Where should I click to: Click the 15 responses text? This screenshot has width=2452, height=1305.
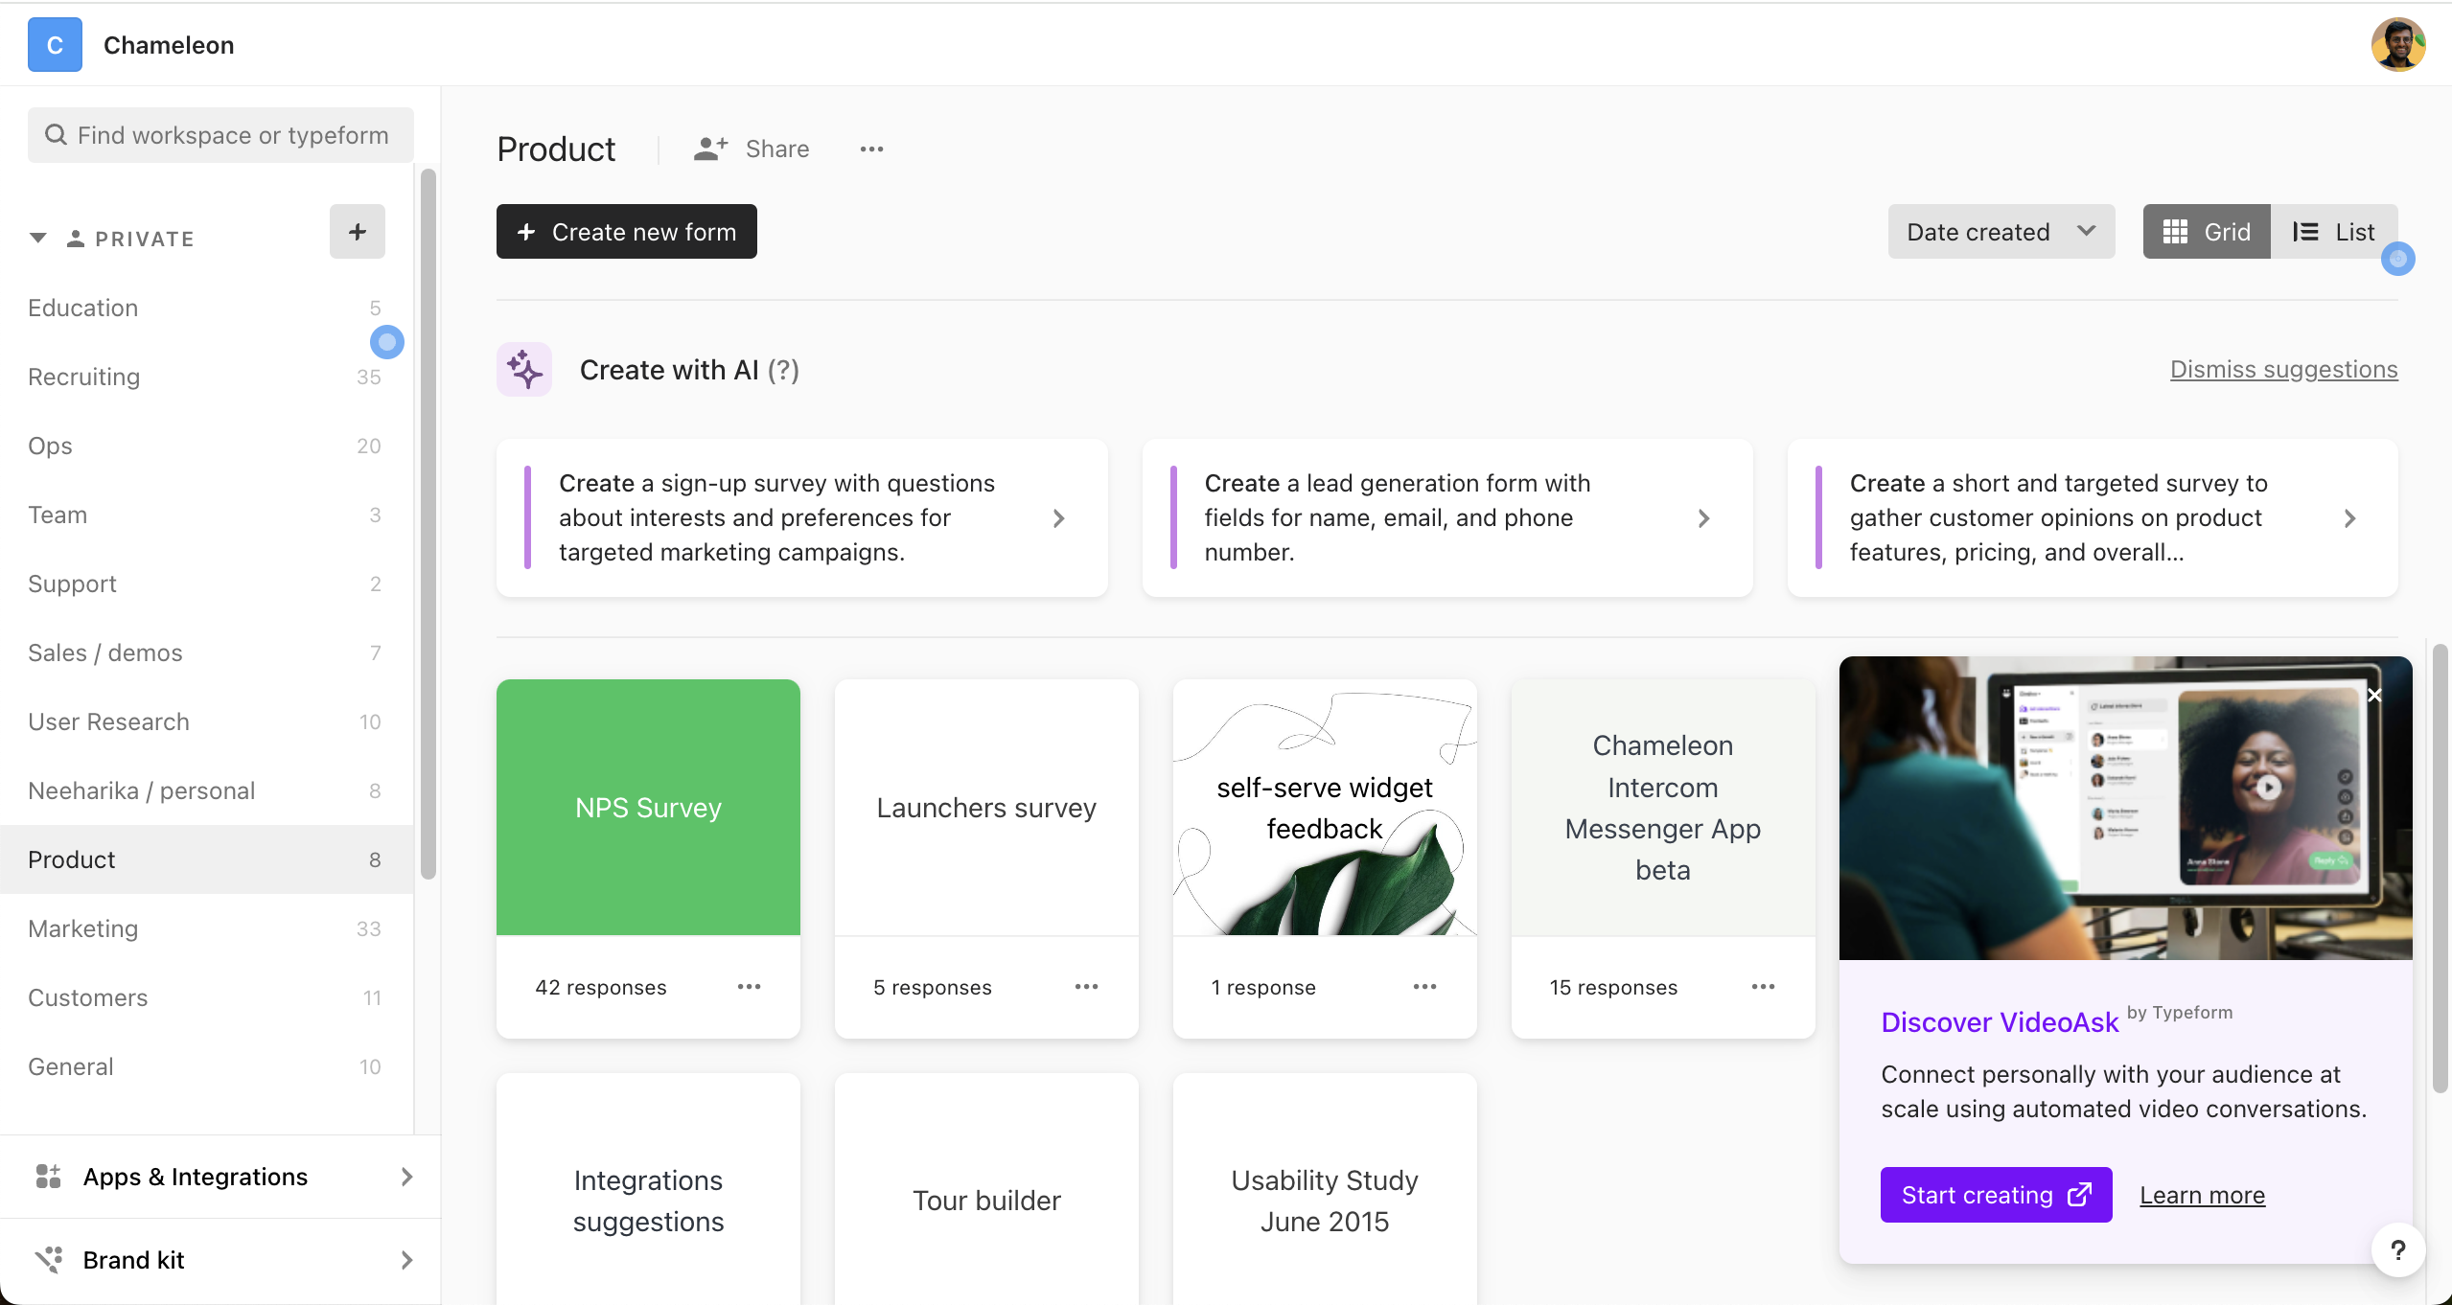click(x=1613, y=987)
